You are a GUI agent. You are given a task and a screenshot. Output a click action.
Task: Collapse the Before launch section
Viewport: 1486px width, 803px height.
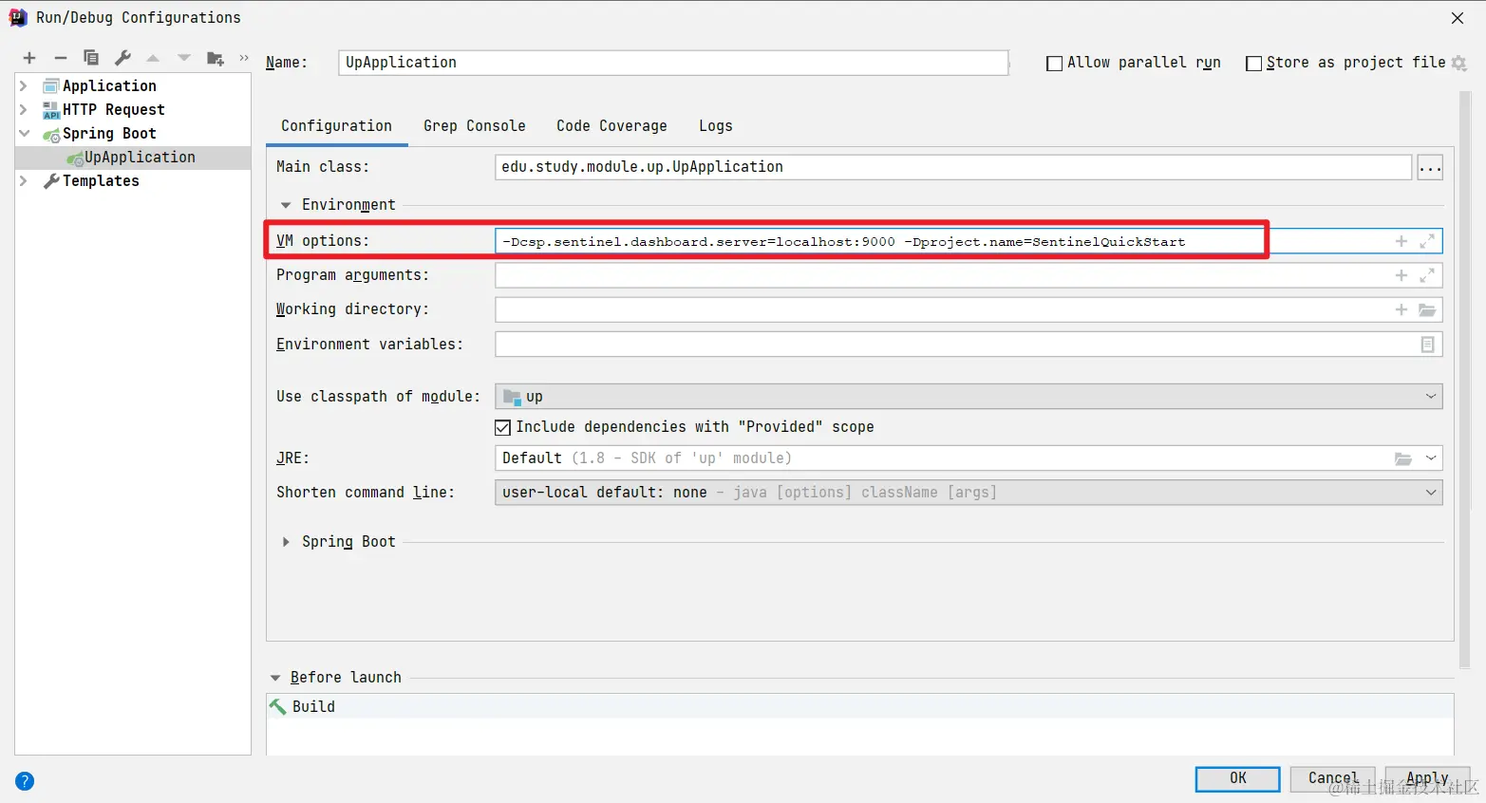[275, 678]
